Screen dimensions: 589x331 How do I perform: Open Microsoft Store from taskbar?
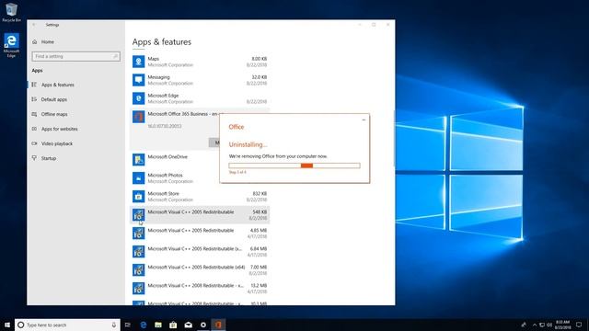173,325
